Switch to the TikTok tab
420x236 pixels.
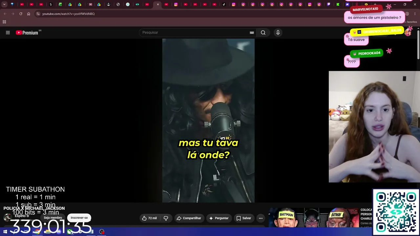tap(224, 5)
